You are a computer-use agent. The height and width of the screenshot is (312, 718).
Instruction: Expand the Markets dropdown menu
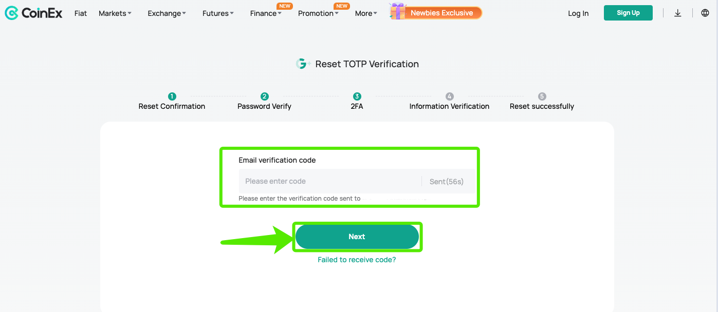[x=115, y=13]
